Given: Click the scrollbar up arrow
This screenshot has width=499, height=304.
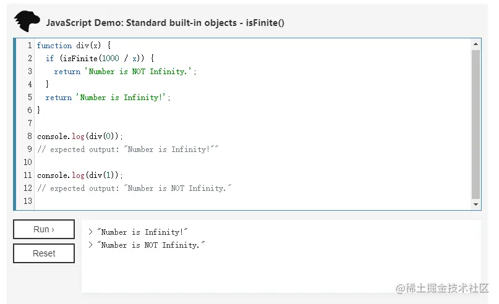Looking at the screenshot, I should pyautogui.click(x=476, y=44).
